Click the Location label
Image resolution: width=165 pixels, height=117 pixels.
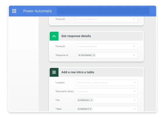tap(60, 82)
